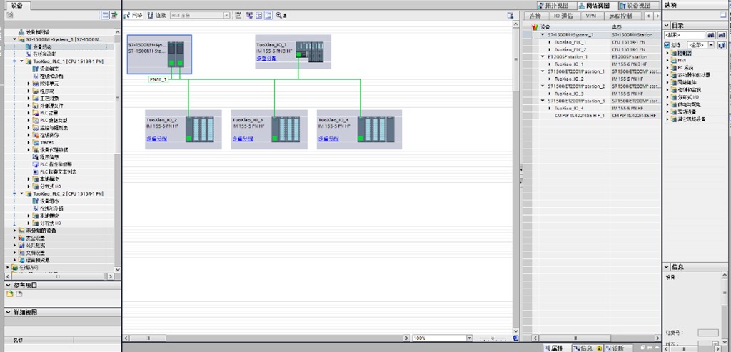The height and width of the screenshot is (352, 731).
Task: Click the relations toolbar icon left of sync icon
Action: (x=238, y=16)
